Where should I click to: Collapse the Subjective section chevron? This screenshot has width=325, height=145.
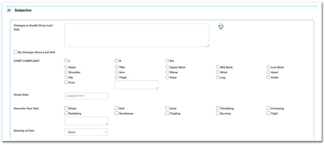coord(9,10)
